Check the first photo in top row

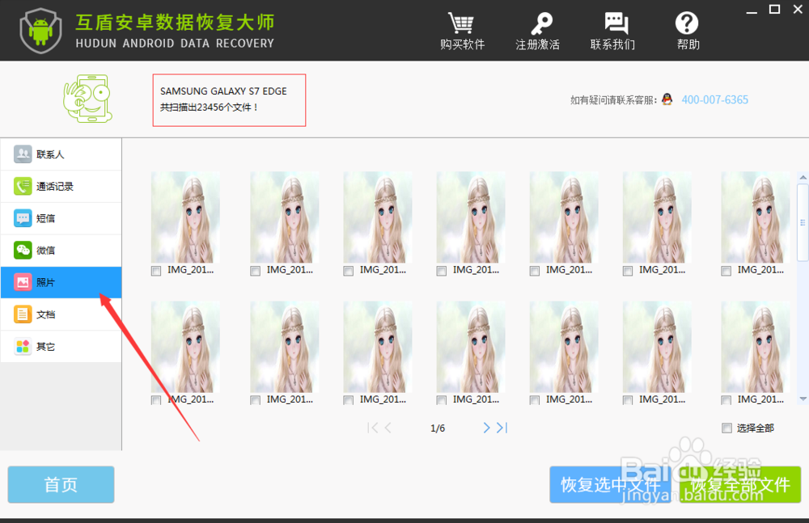(156, 271)
